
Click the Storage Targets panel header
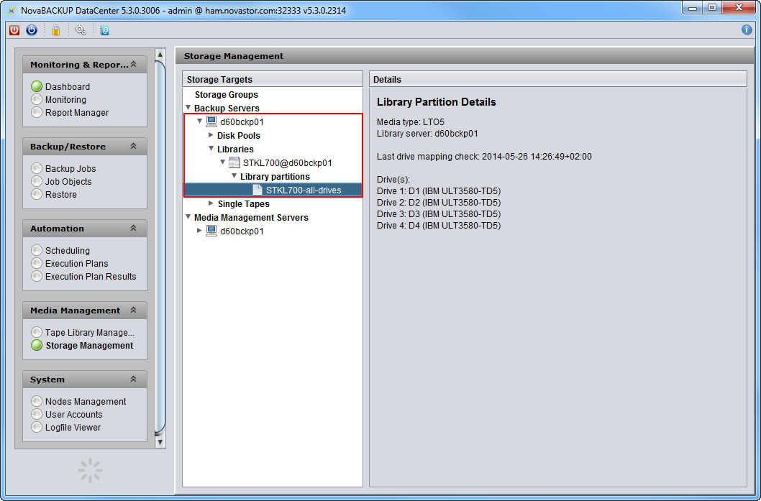point(273,79)
